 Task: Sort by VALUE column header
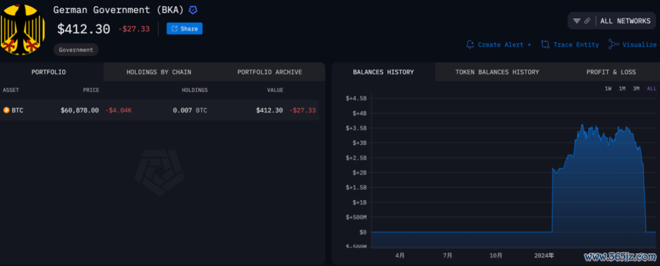click(275, 90)
